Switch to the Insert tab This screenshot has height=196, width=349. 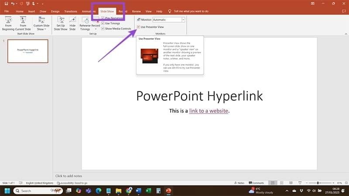tap(31, 11)
